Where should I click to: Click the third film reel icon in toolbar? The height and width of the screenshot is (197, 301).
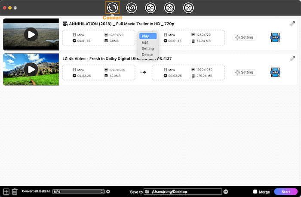click(x=150, y=7)
